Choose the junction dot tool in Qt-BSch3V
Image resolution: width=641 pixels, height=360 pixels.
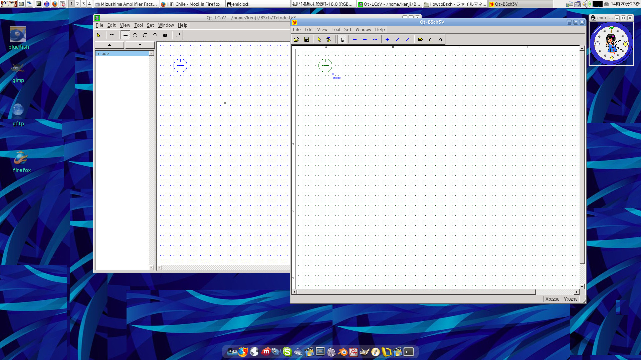[x=387, y=39]
